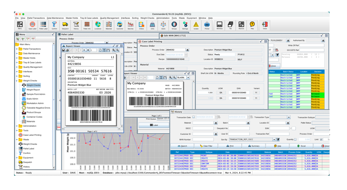Click the Clear Filter button
The height and width of the screenshot is (190, 347).
point(206,146)
